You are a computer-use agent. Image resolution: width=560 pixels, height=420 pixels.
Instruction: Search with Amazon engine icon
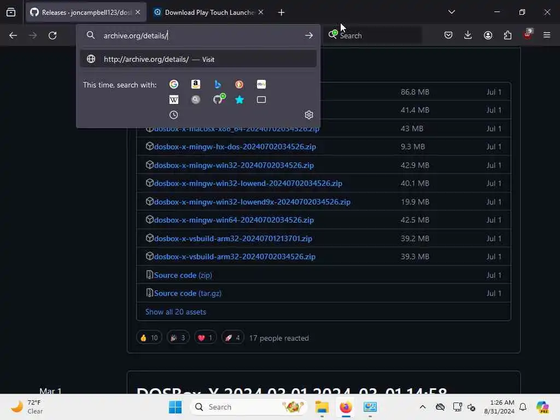pyautogui.click(x=195, y=84)
